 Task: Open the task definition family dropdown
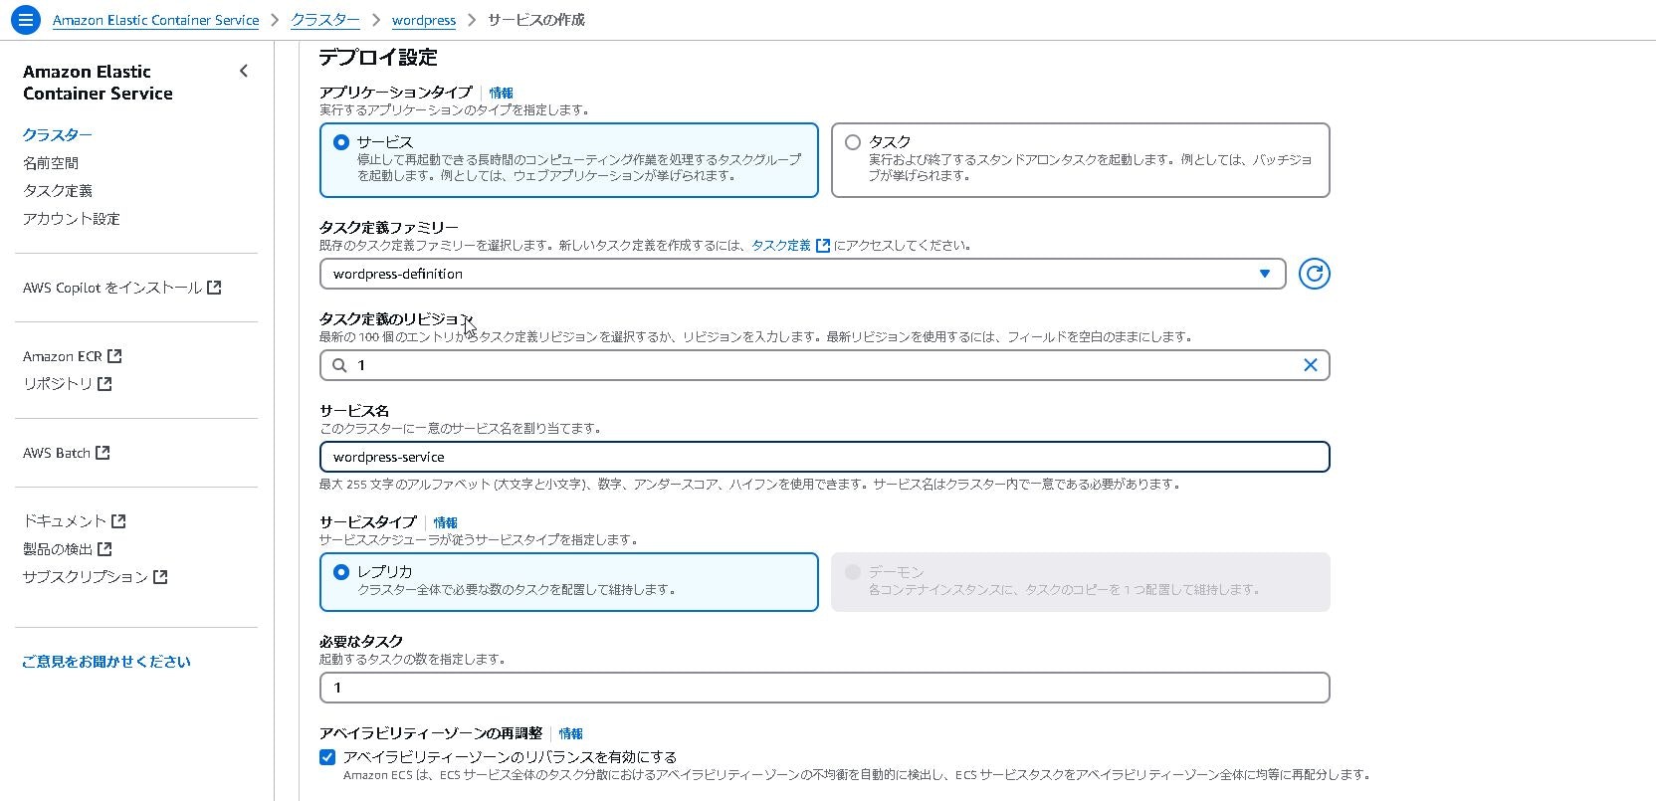coord(802,274)
